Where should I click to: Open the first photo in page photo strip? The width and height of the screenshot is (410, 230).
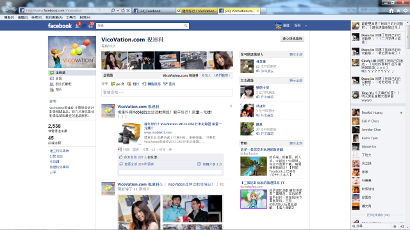(114, 60)
